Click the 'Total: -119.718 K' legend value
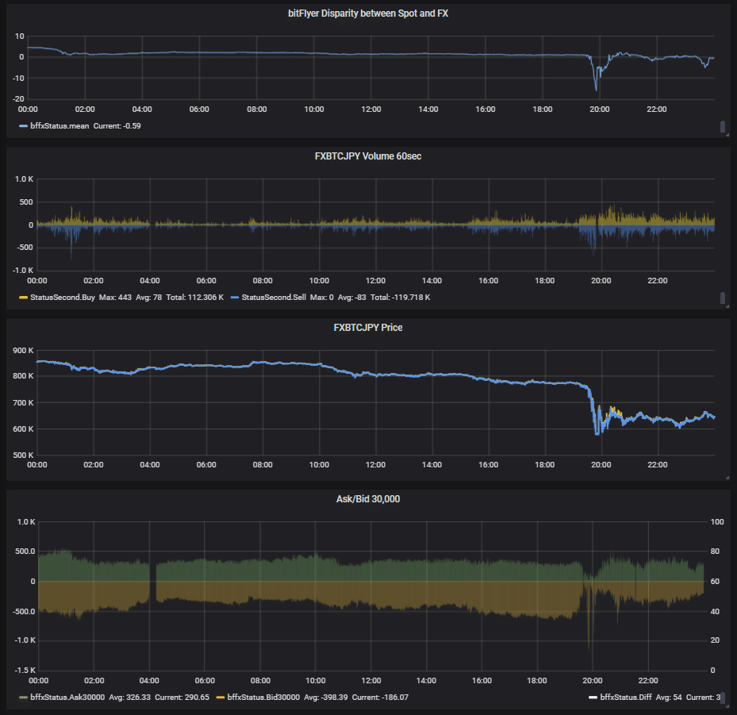 click(x=400, y=298)
